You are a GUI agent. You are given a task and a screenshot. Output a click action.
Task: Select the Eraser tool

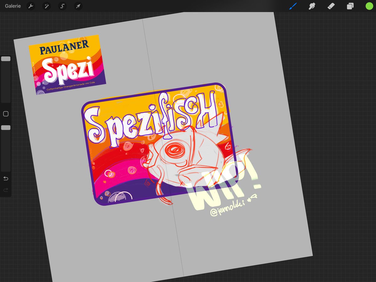[331, 6]
